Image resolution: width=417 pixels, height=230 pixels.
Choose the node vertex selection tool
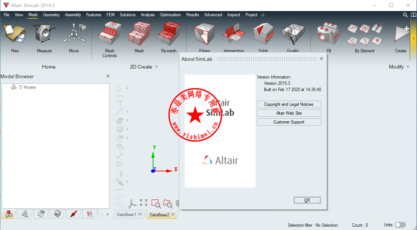pos(120,103)
